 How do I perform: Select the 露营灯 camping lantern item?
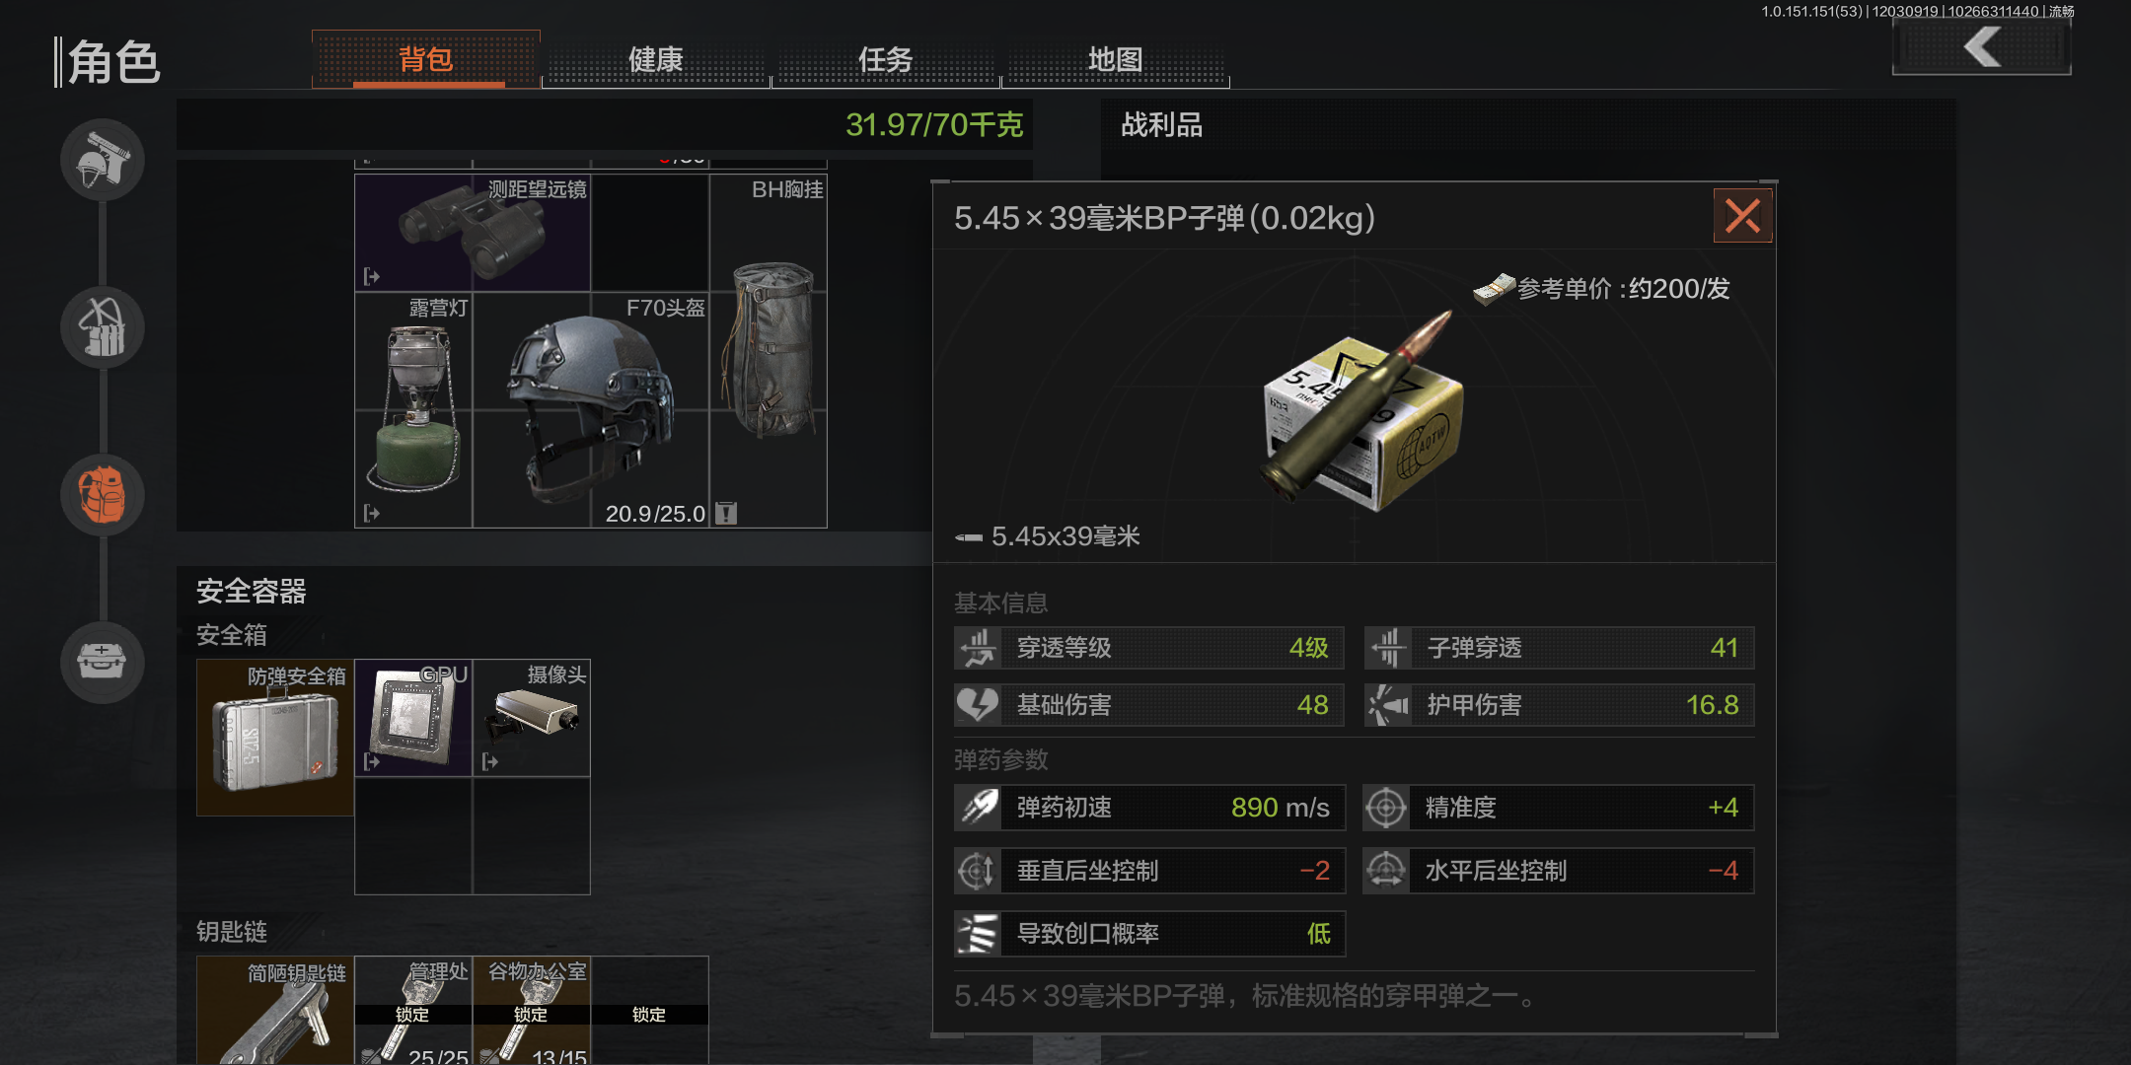point(413,409)
